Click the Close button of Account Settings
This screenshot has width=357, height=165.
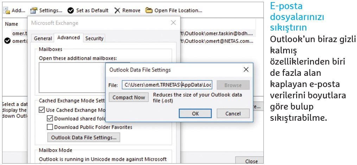click(249, 161)
